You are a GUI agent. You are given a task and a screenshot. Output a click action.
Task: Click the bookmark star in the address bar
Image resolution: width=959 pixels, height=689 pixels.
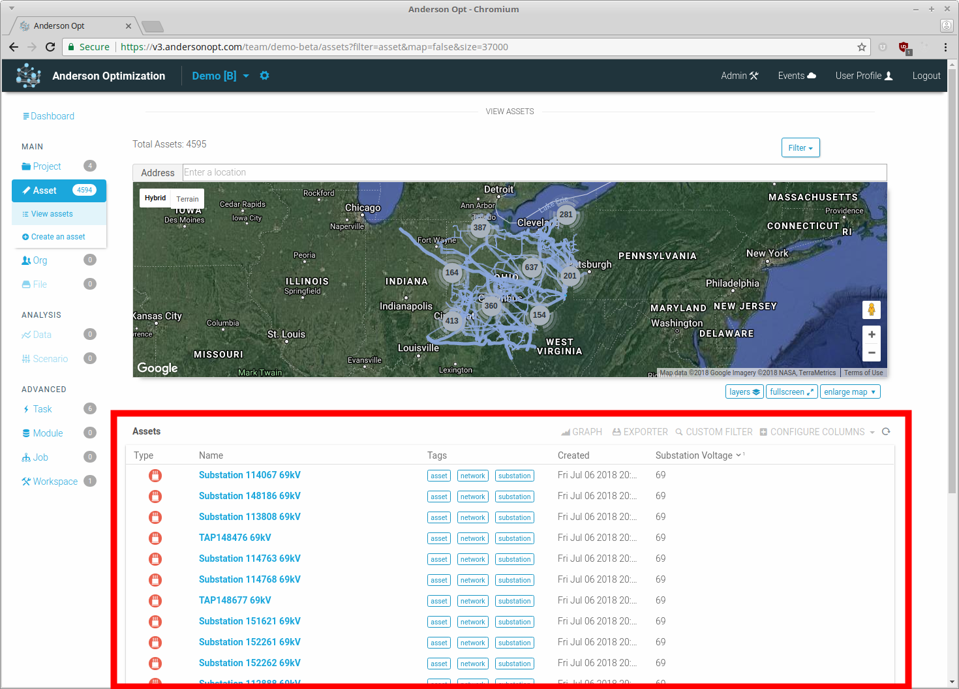tap(861, 47)
